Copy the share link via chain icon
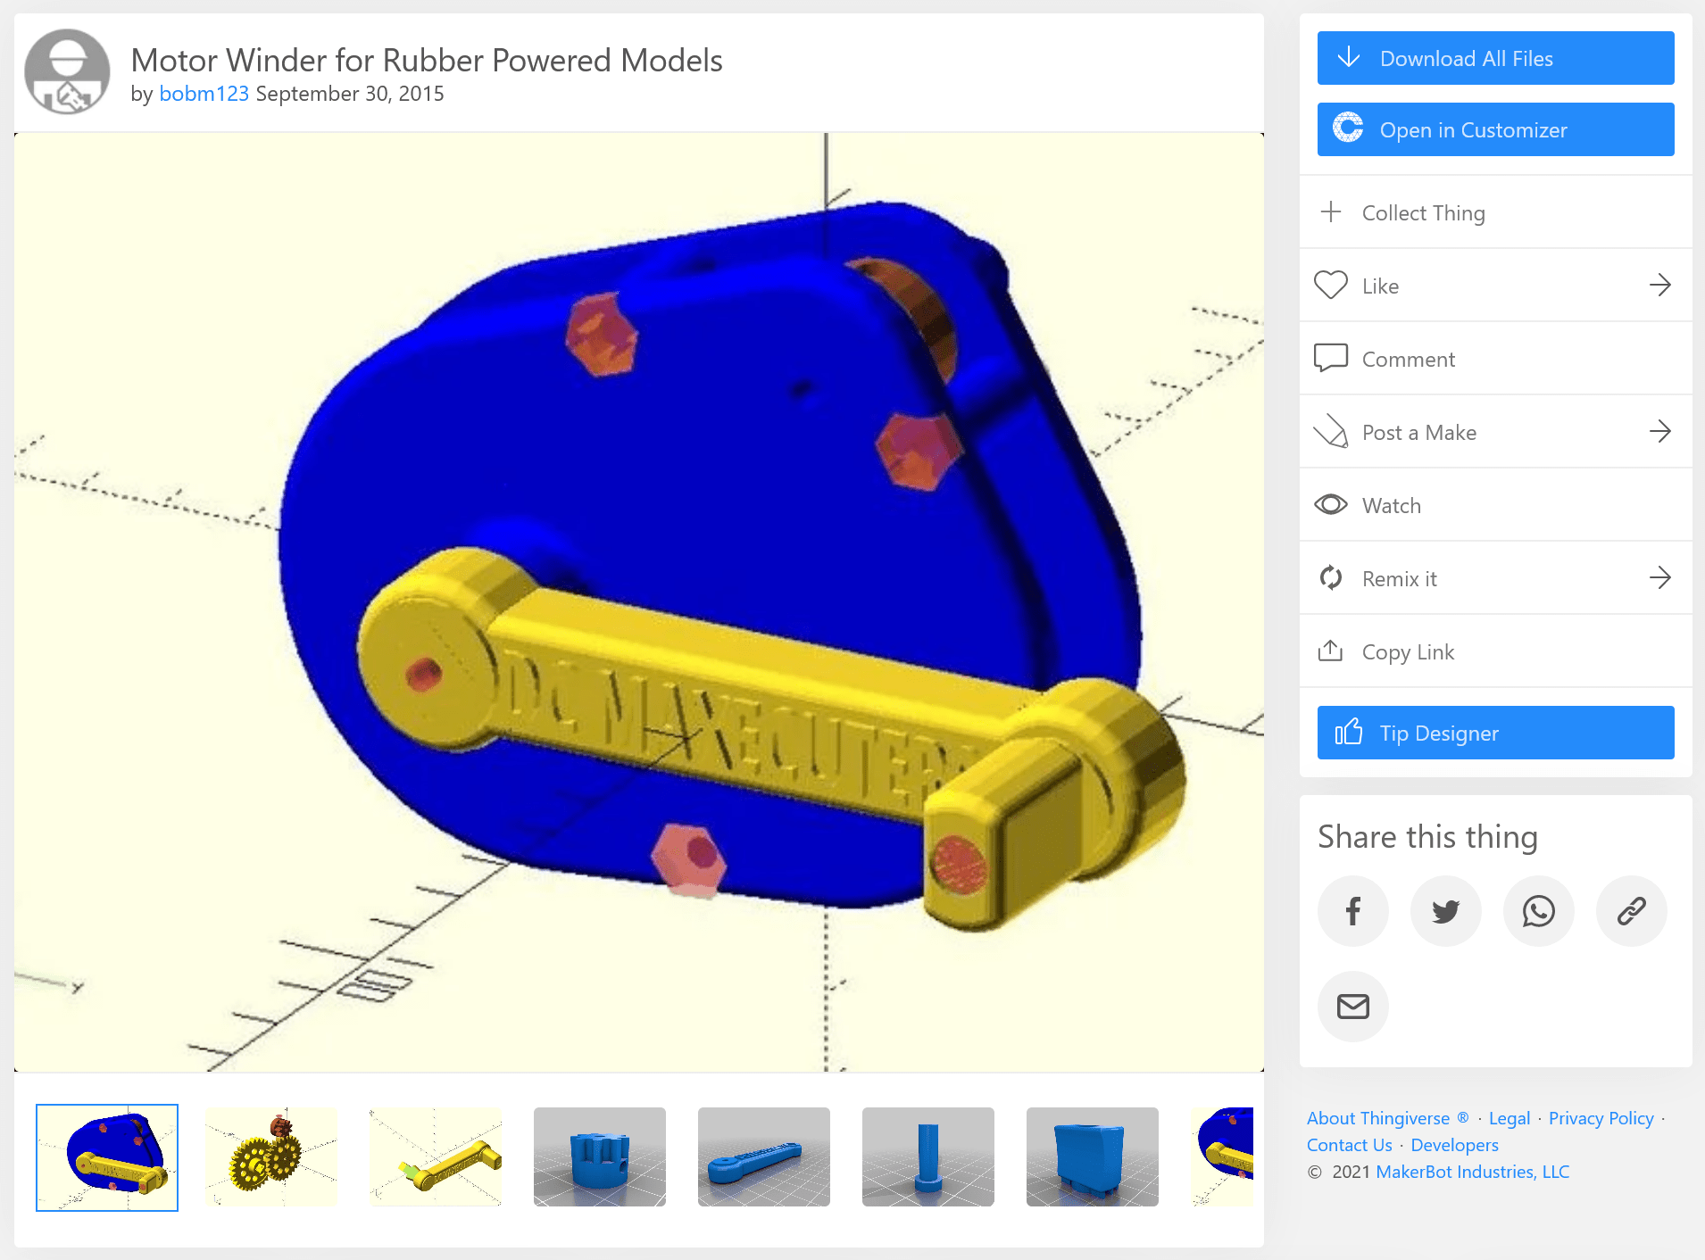Screen dimensions: 1705x1260 click(x=1632, y=911)
